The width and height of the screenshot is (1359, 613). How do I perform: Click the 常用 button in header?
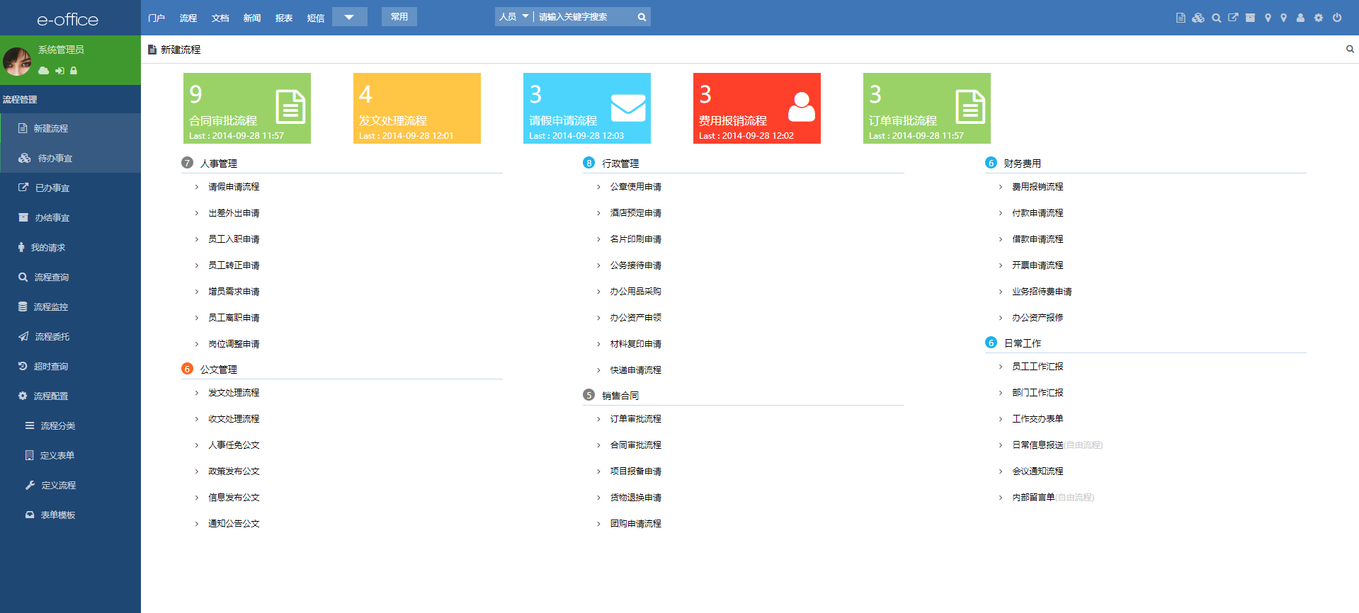point(399,17)
